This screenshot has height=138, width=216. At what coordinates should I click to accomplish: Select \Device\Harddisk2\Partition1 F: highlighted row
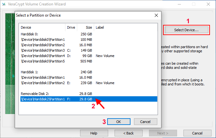coord(89,99)
